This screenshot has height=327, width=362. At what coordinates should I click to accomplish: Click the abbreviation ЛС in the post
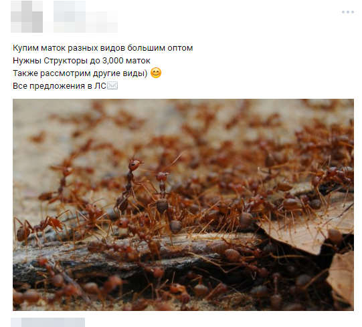pos(100,86)
